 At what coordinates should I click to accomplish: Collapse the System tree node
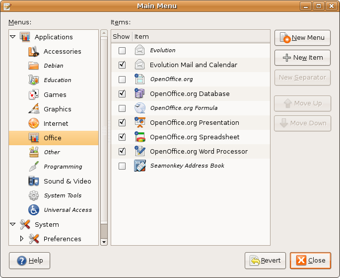pyautogui.click(x=13, y=224)
